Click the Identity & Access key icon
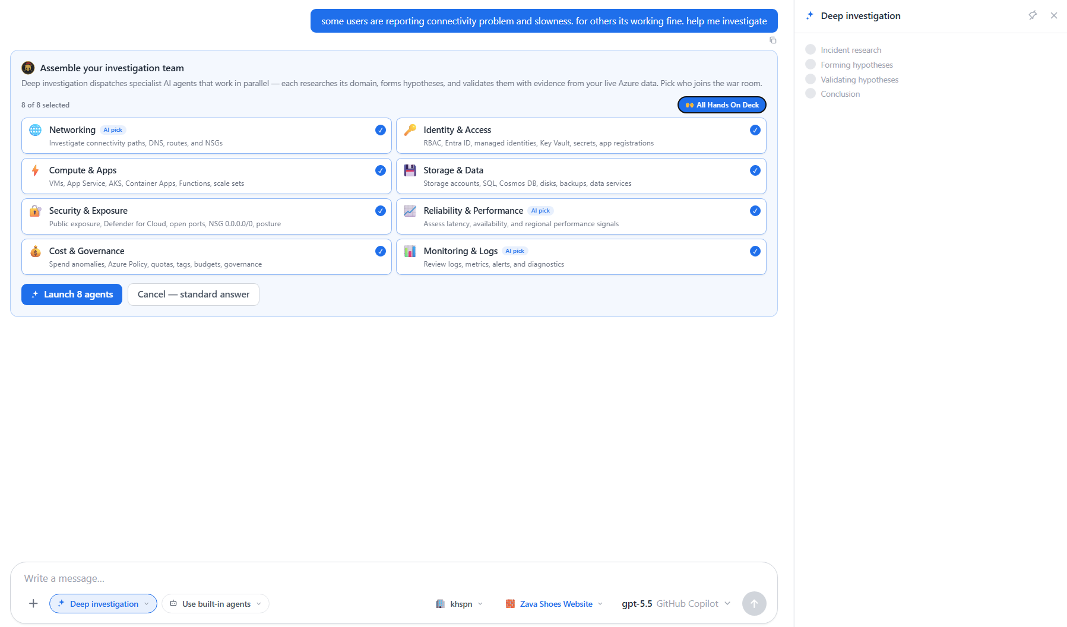This screenshot has width=1067, height=627. click(410, 130)
